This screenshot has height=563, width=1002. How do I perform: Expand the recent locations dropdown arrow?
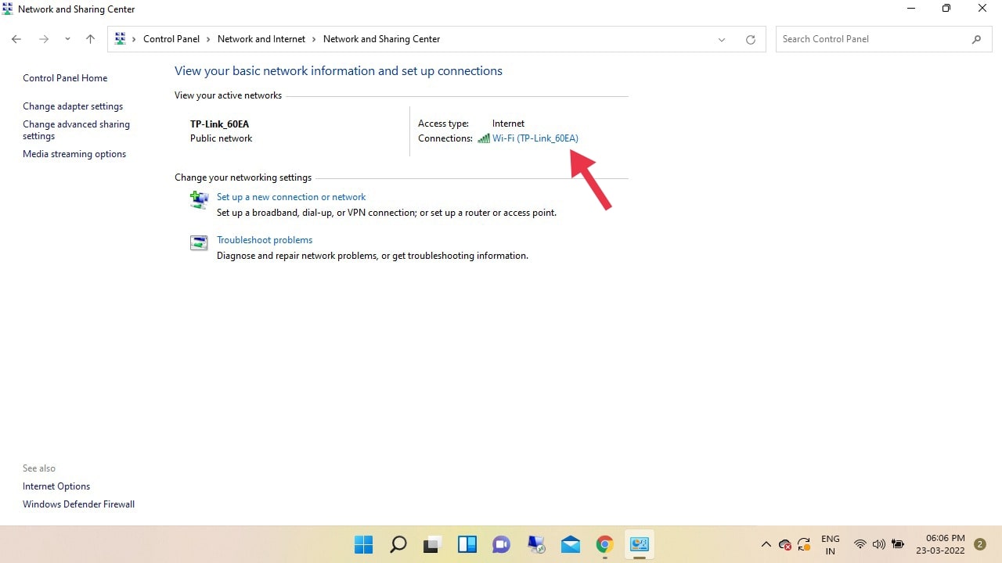click(x=67, y=39)
